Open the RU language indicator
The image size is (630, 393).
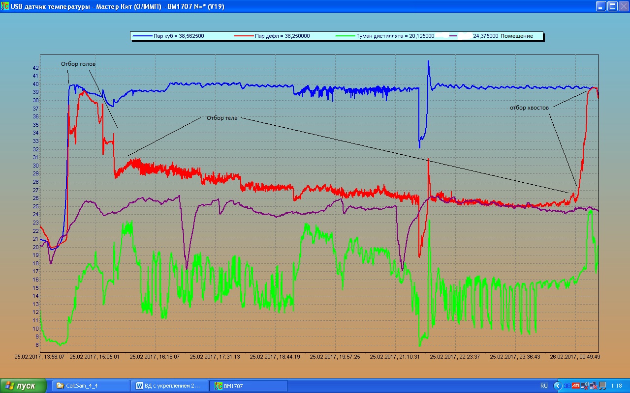point(544,386)
